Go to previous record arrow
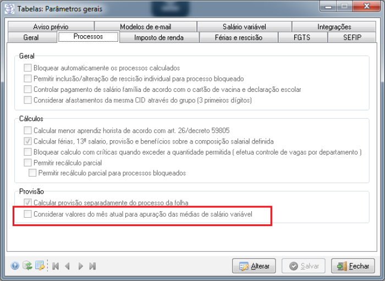 click(68, 266)
